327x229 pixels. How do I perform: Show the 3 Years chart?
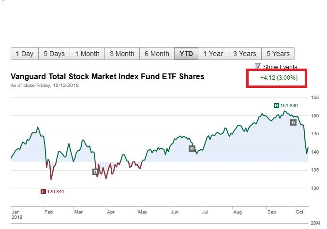tap(245, 54)
